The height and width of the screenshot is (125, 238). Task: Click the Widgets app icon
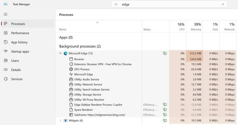[65, 120]
